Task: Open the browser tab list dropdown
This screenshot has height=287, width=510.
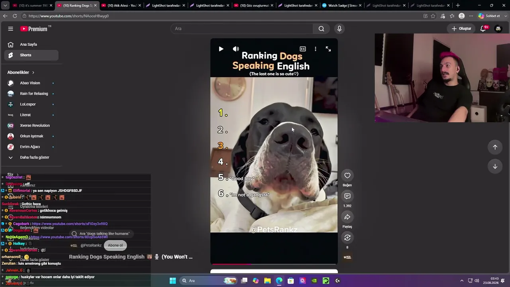Action: 5,6
